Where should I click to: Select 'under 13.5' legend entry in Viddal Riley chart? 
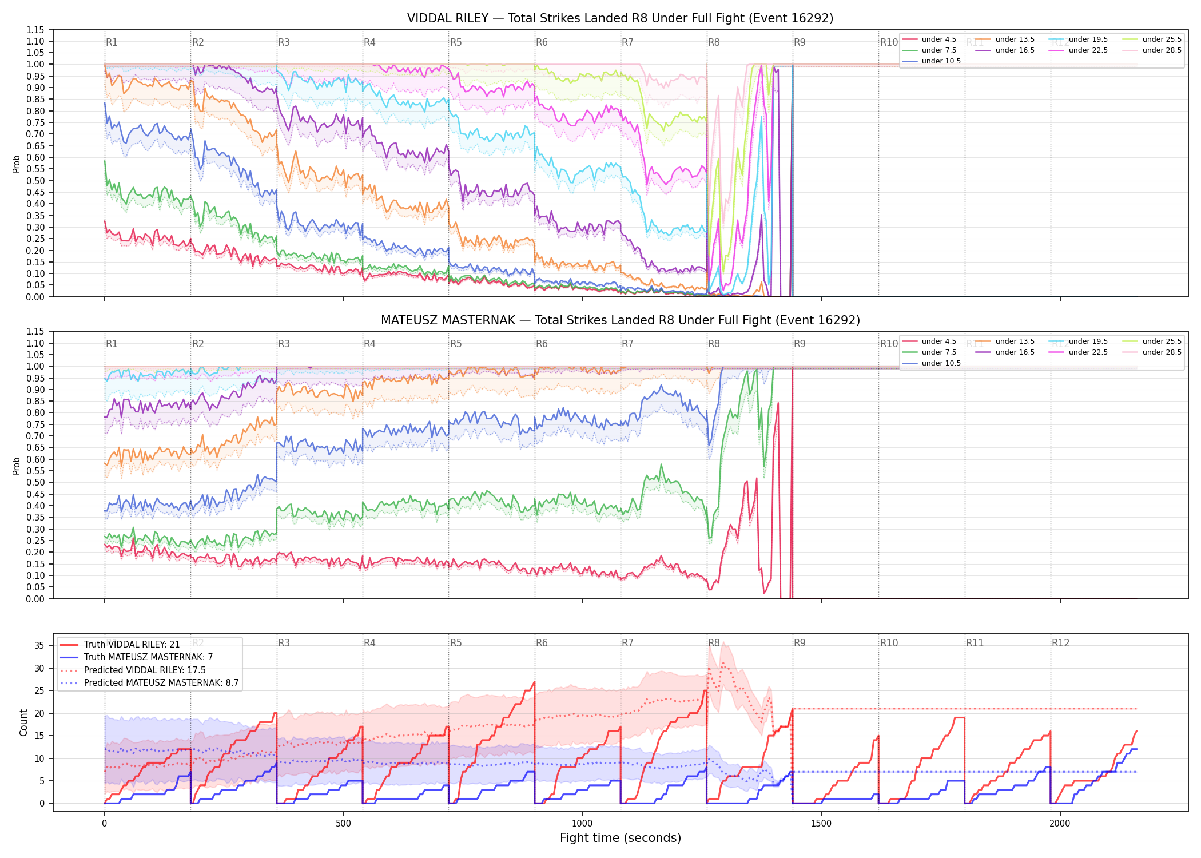[1005, 39]
